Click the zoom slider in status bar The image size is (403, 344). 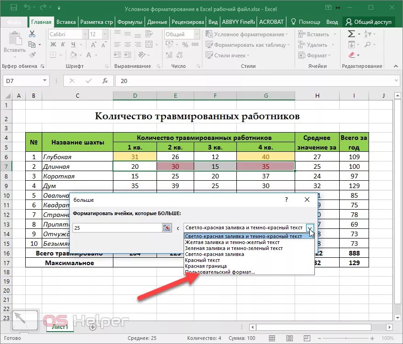[346, 338]
